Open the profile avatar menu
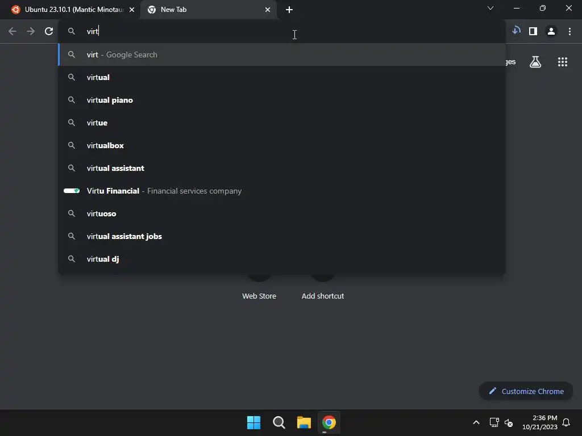 [x=551, y=31]
